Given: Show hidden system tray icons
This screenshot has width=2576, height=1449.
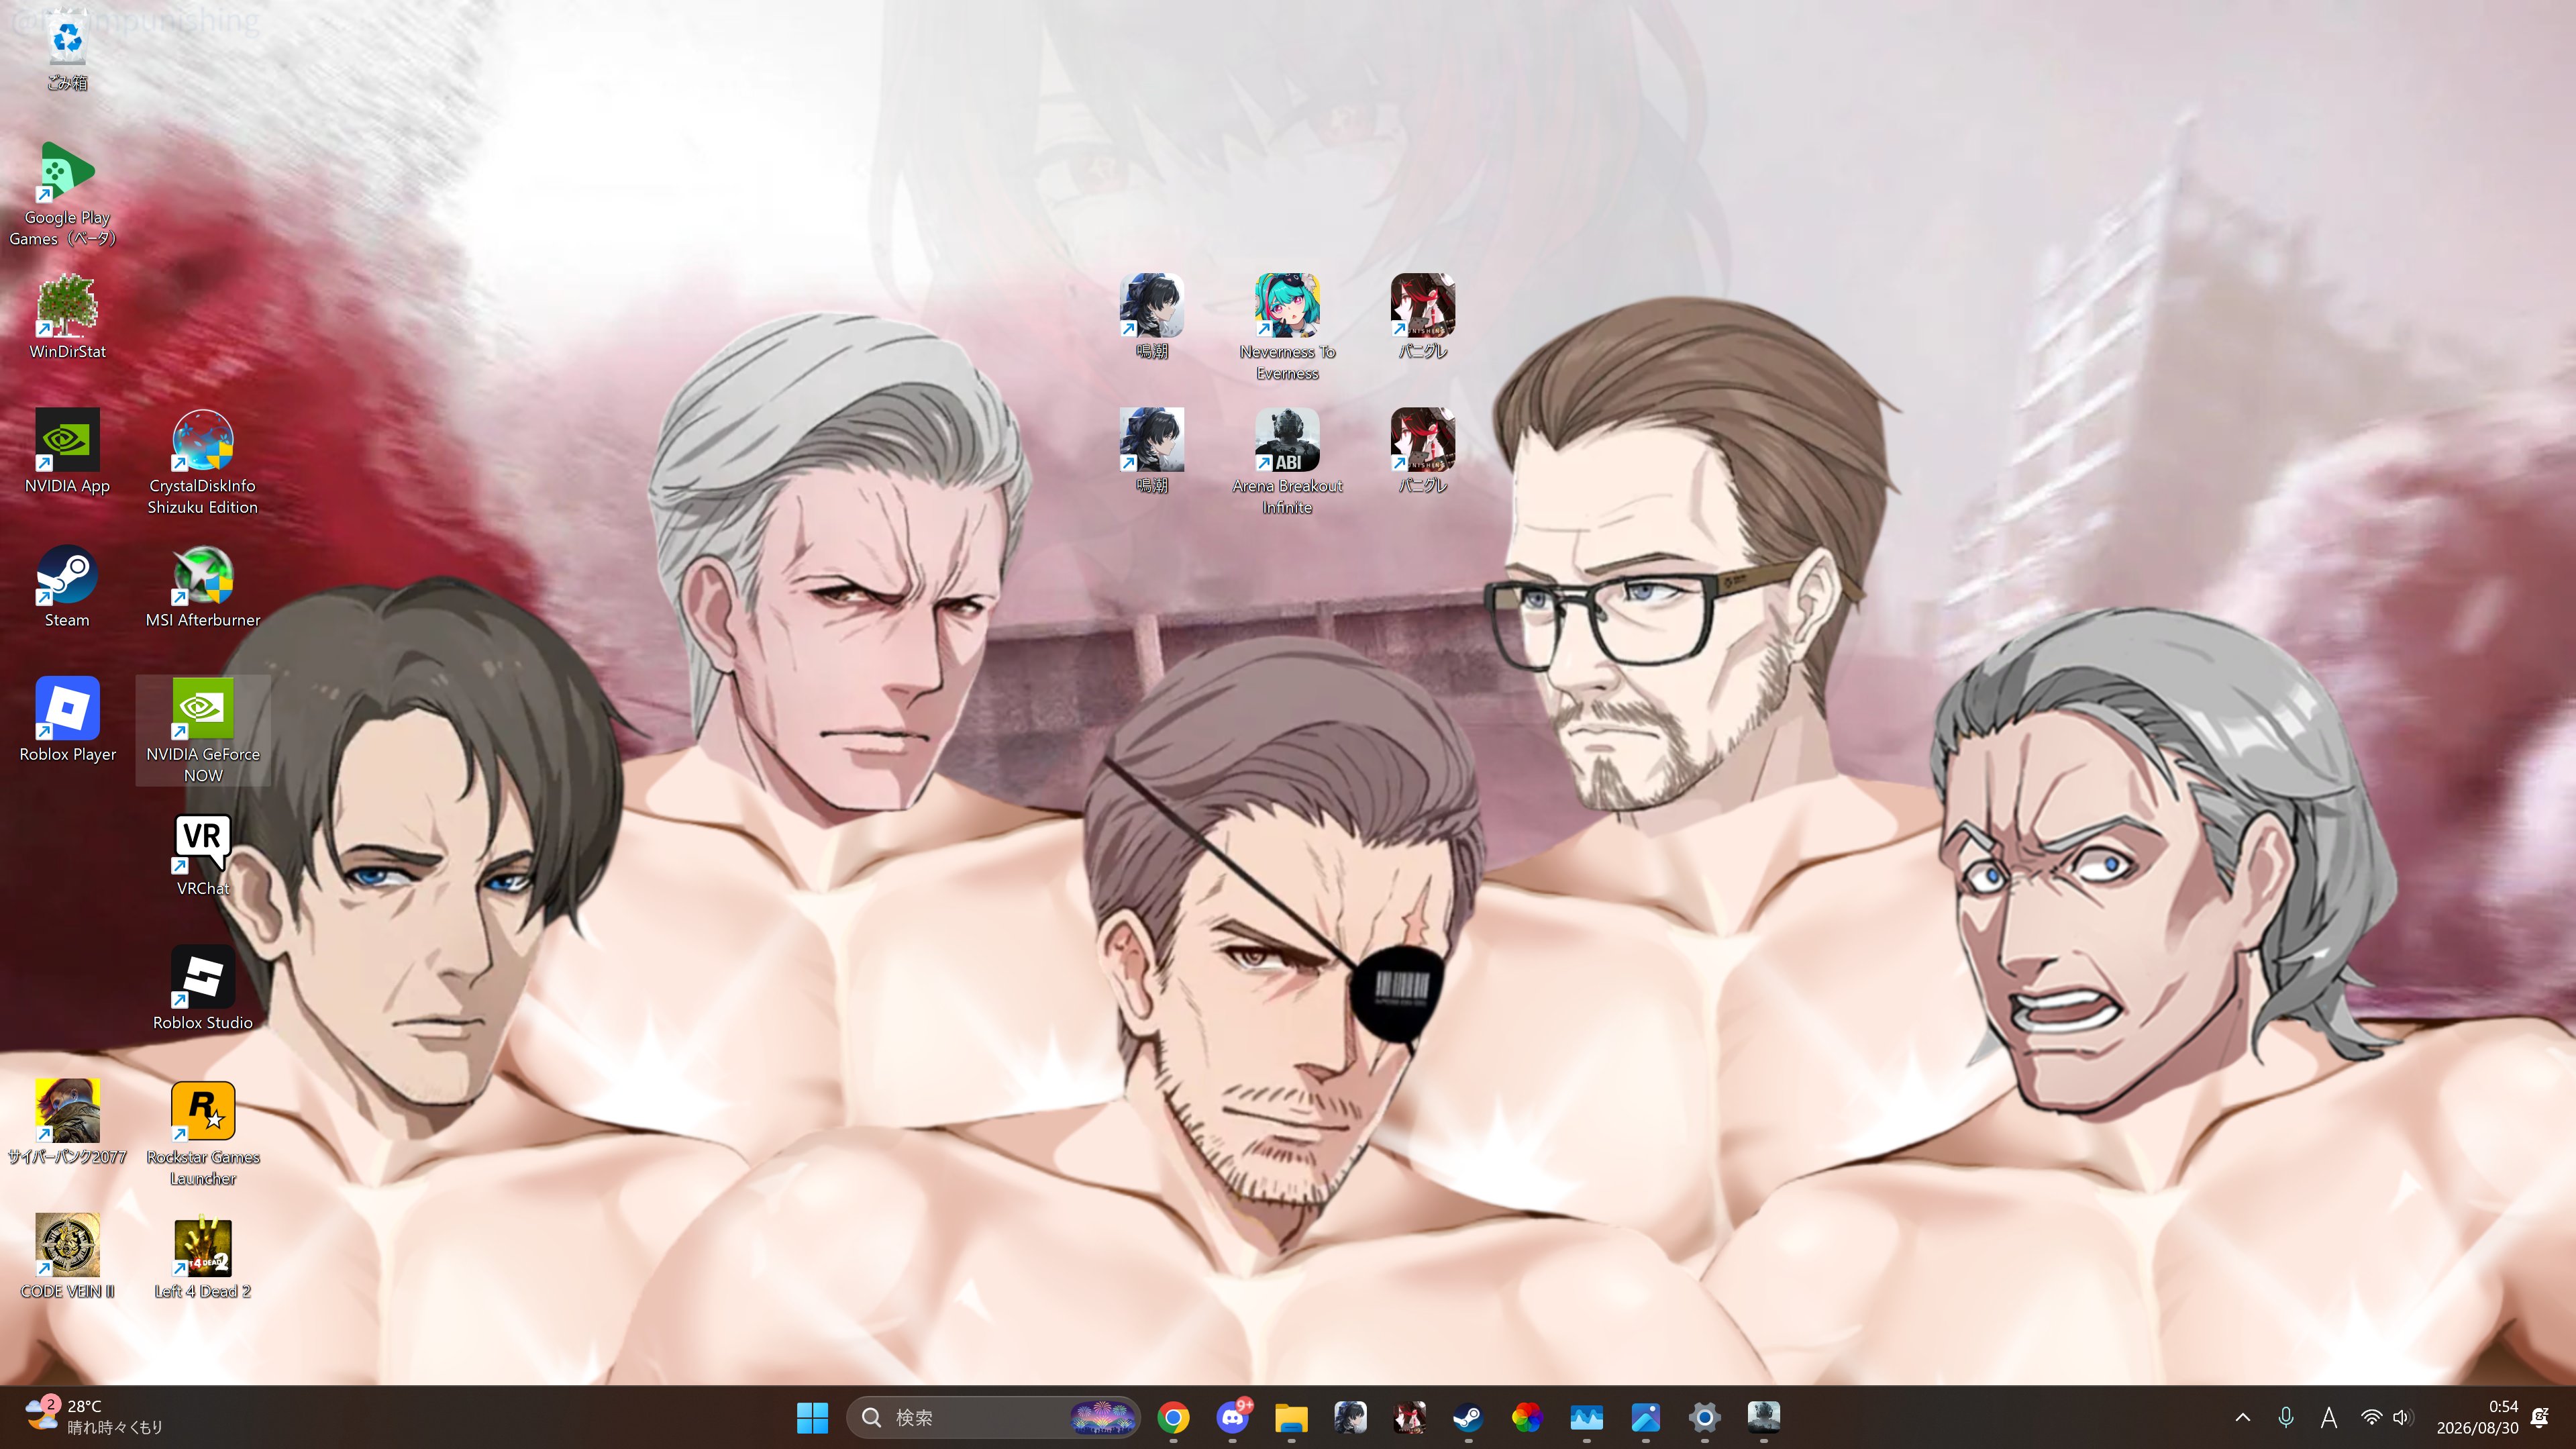Looking at the screenshot, I should tap(2243, 1417).
